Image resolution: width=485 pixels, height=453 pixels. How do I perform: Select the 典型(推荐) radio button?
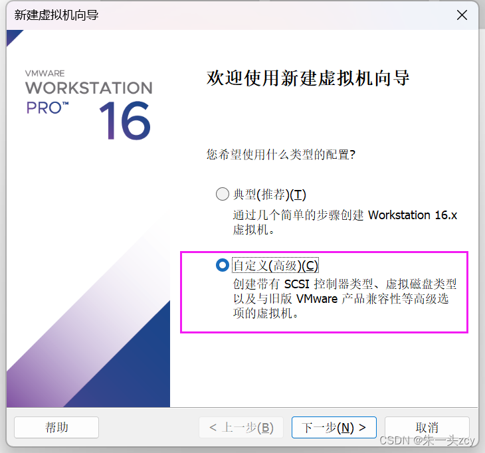tap(223, 194)
